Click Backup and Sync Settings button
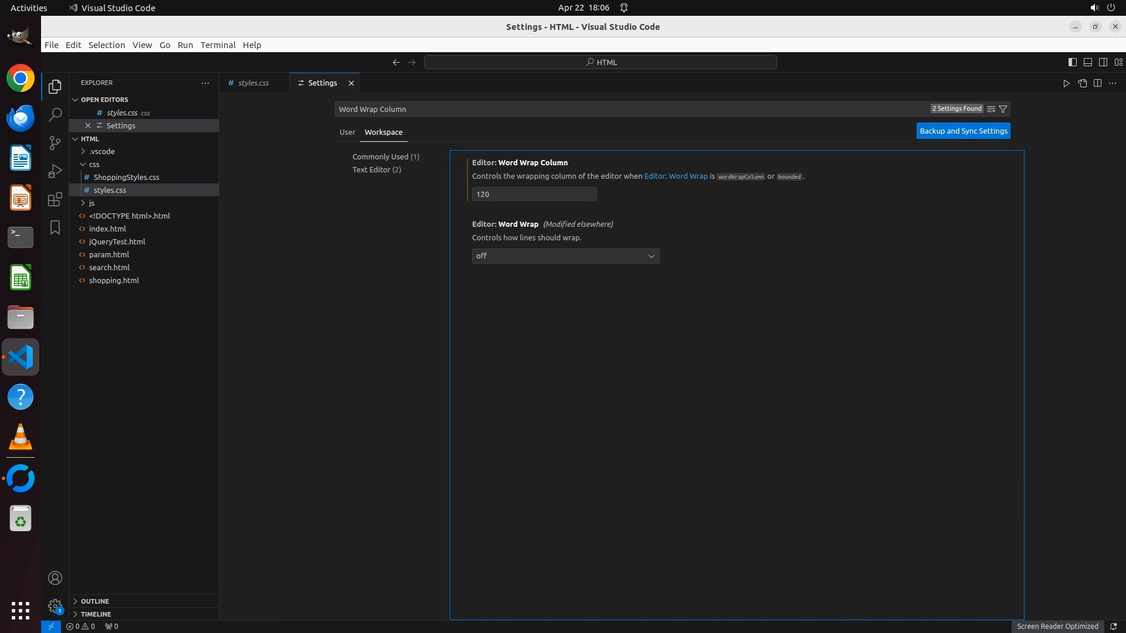 (x=963, y=131)
